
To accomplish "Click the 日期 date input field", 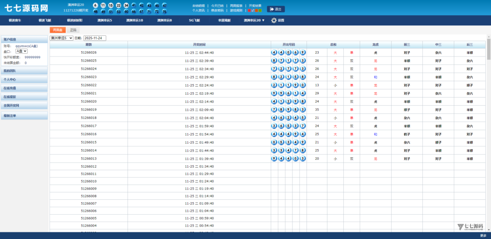I will click(x=95, y=38).
